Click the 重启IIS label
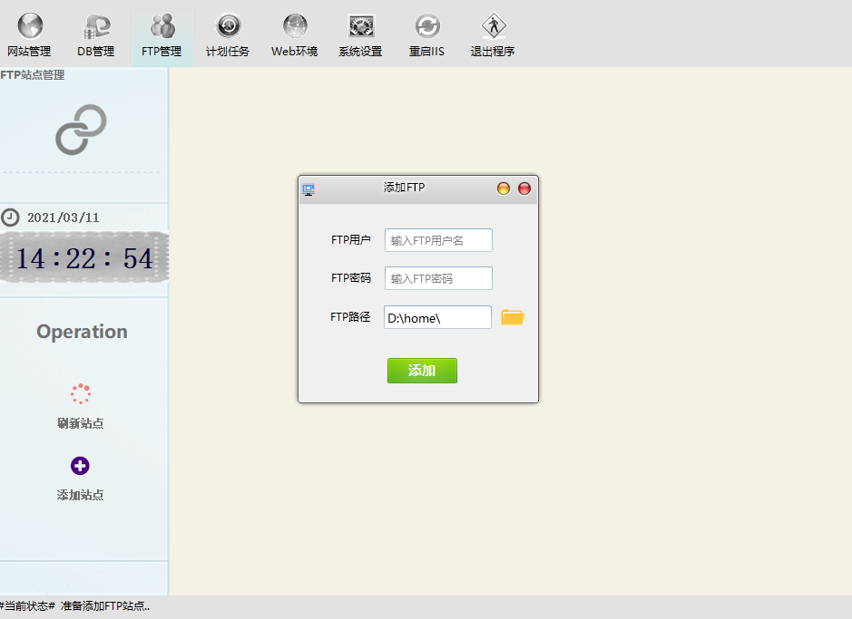Viewport: 852px width, 619px height. point(426,52)
